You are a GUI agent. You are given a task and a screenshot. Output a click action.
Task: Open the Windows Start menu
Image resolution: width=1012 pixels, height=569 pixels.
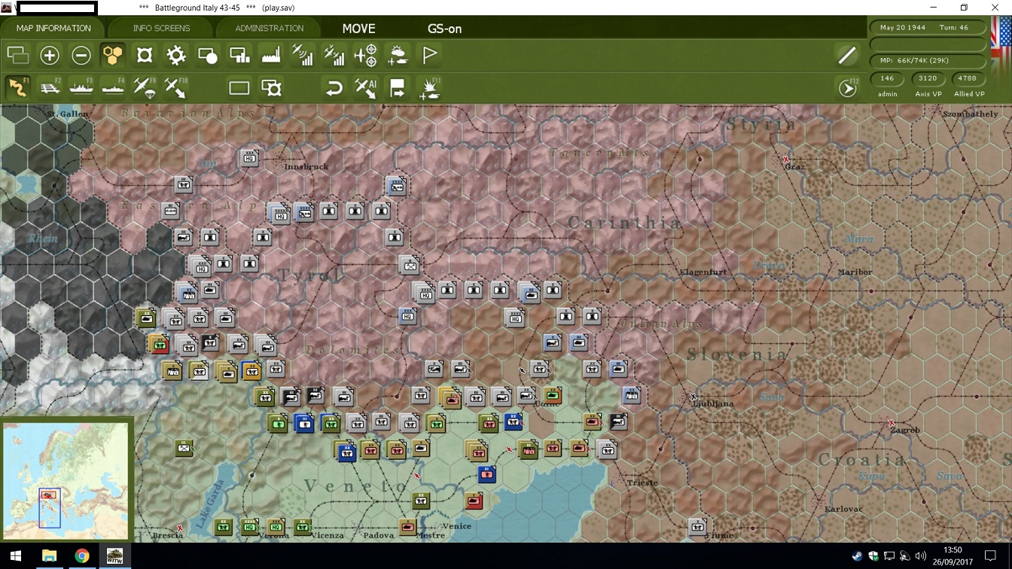[x=15, y=556]
